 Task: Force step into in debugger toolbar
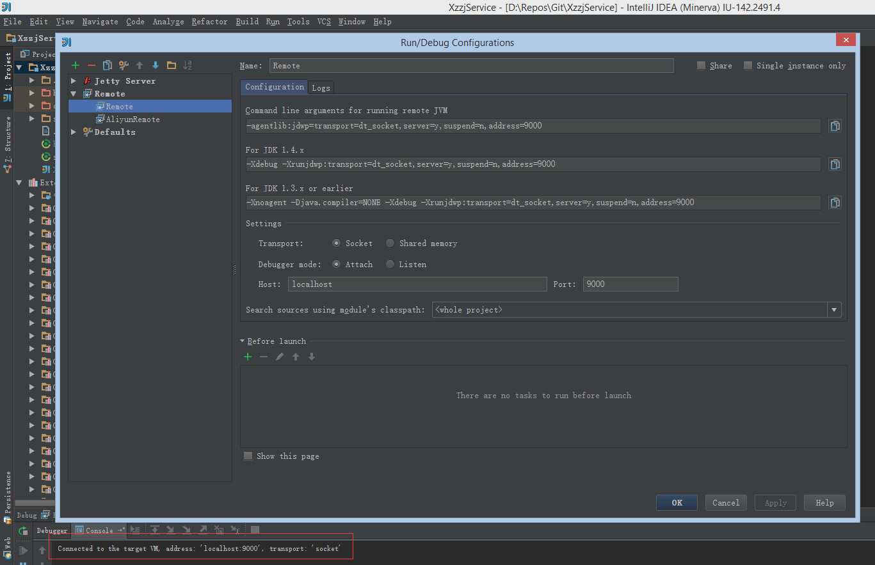click(186, 530)
